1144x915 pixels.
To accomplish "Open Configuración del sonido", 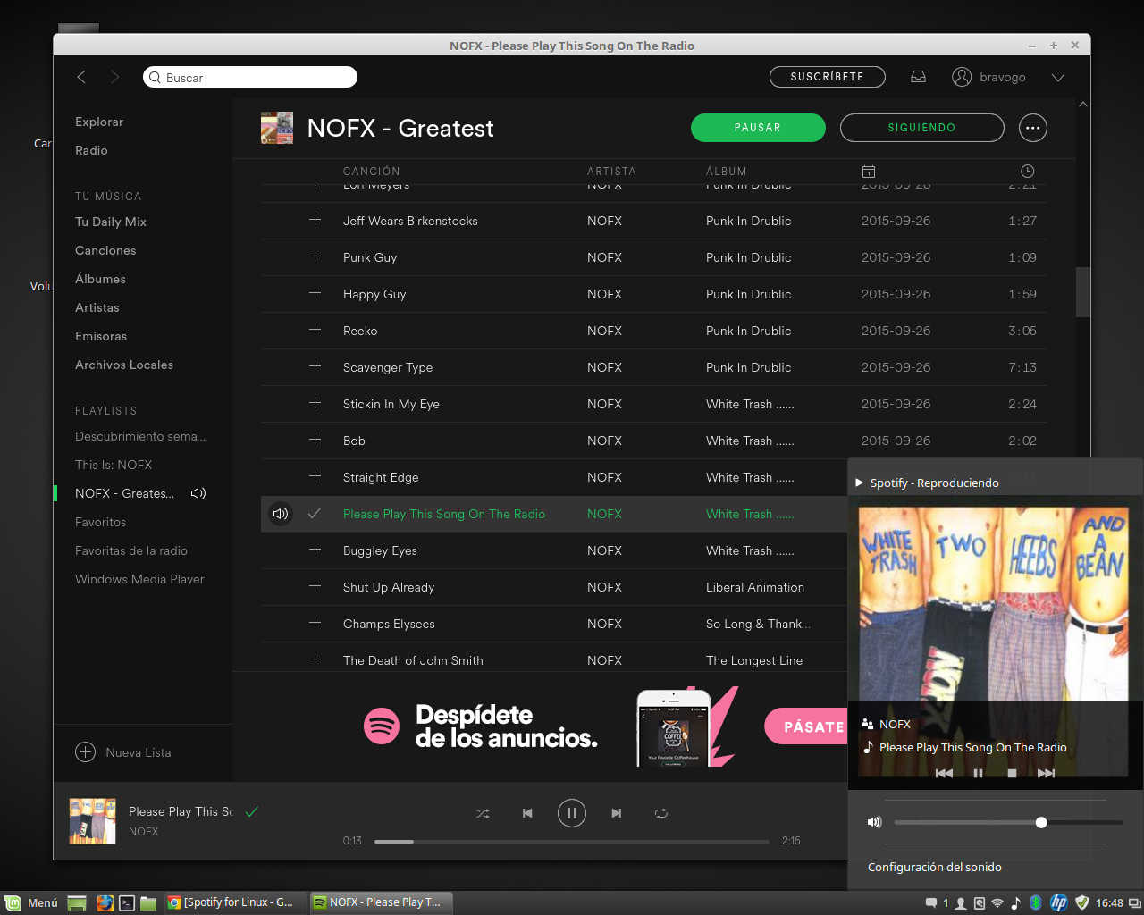I will pos(935,867).
